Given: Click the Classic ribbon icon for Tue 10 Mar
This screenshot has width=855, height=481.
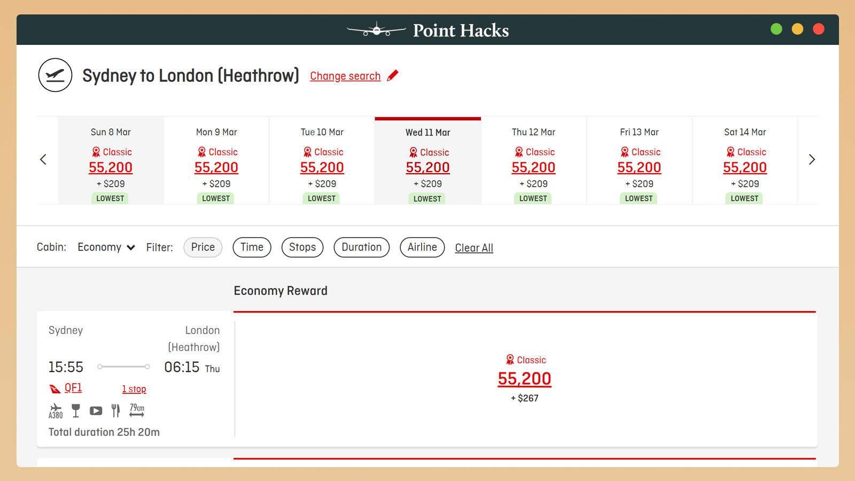Looking at the screenshot, I should pos(308,152).
